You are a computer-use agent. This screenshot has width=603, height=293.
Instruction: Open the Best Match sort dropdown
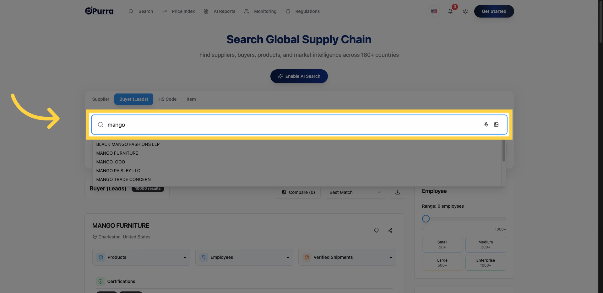(x=356, y=192)
